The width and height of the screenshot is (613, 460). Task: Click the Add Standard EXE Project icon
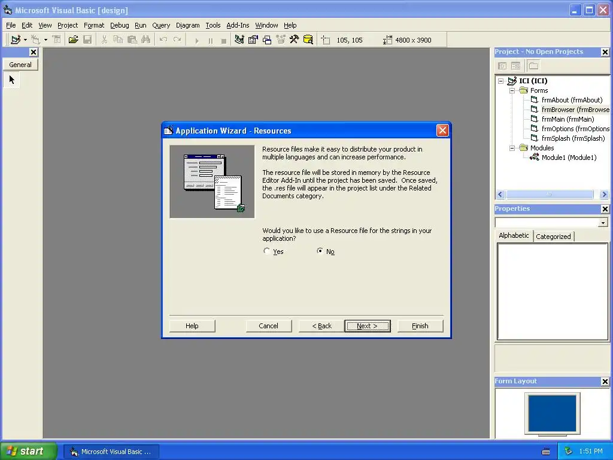(x=15, y=40)
